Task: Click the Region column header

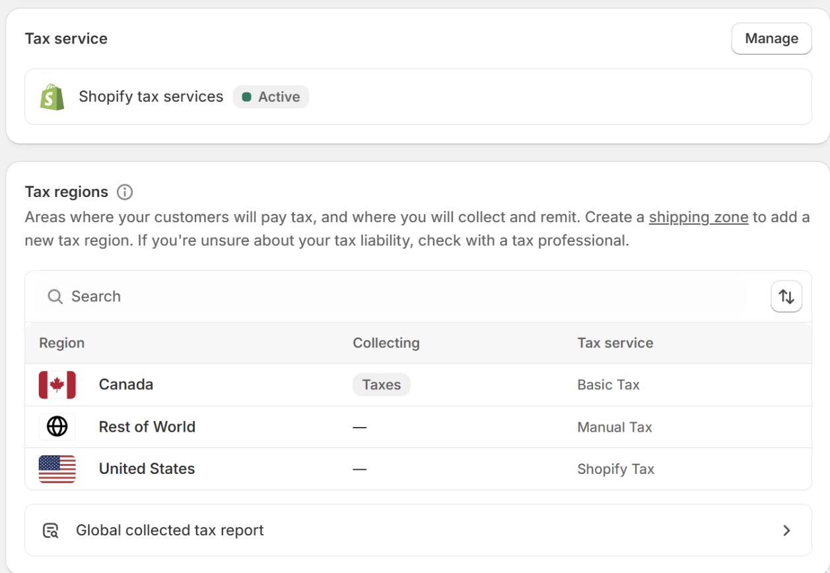Action: point(62,343)
